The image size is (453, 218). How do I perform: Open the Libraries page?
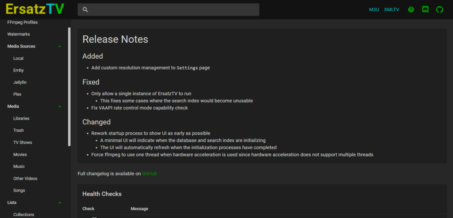pos(21,119)
